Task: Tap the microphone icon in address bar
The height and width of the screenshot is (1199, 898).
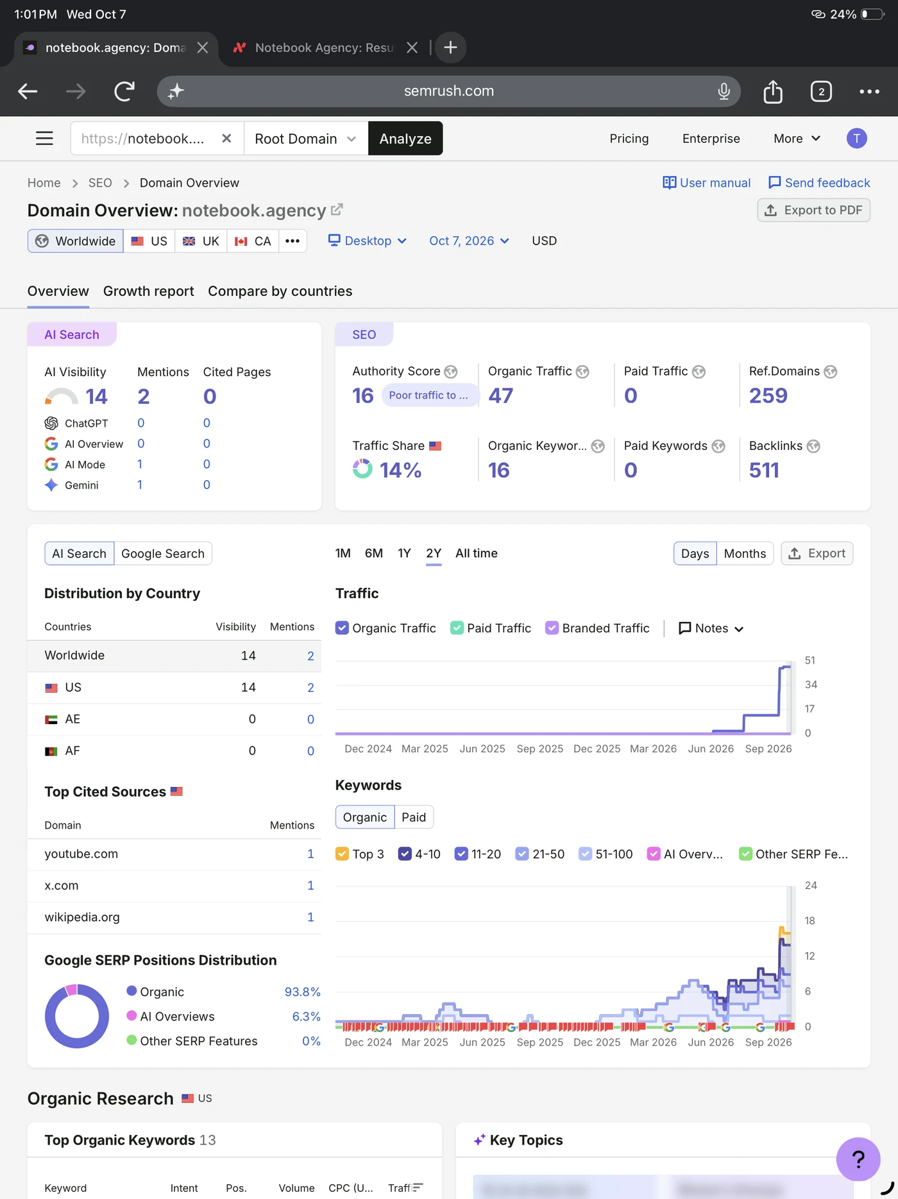Action: pos(724,91)
